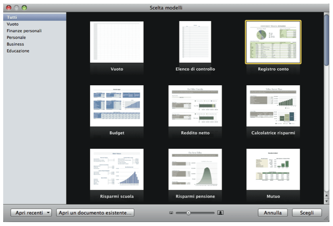Image resolution: width=333 pixels, height=226 pixels.
Task: Confirm with the Scegli button
Action: coord(307,213)
